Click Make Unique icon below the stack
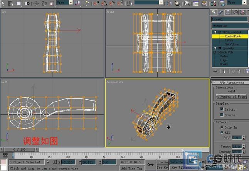The height and width of the screenshot is (171, 249). click(233, 71)
